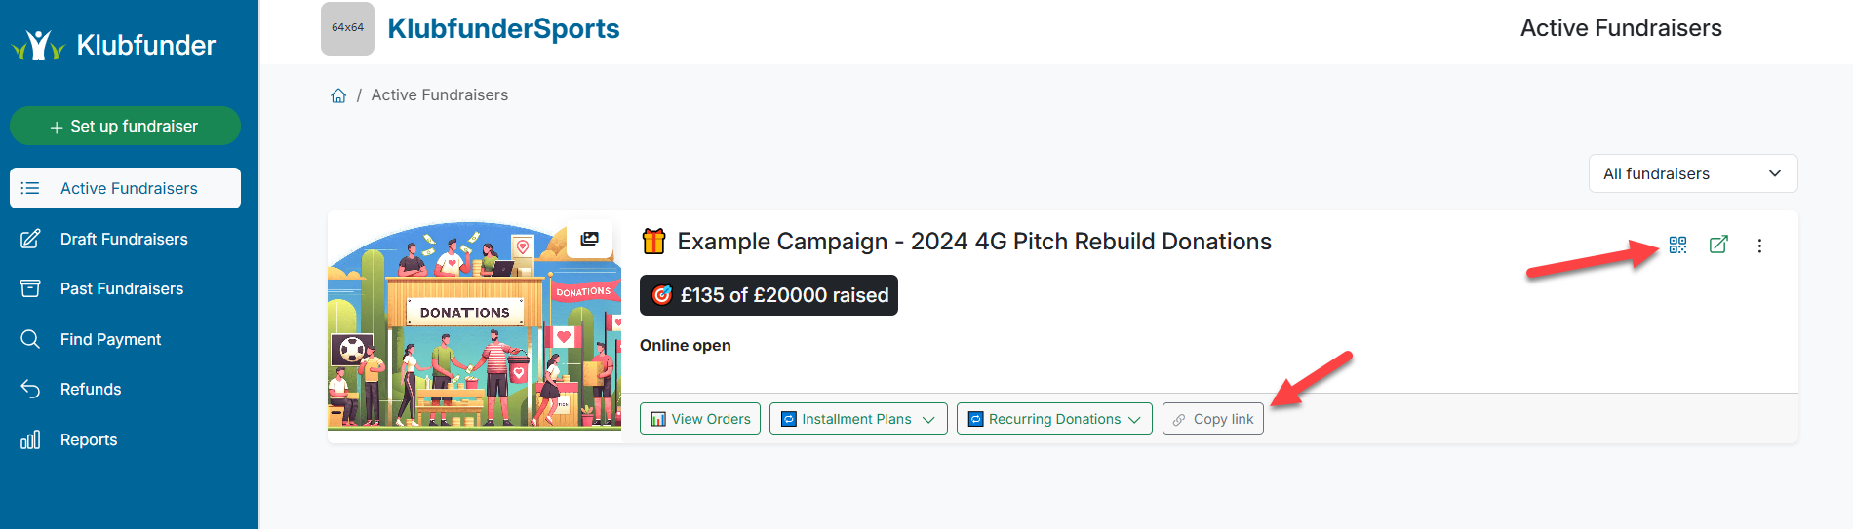Select Find Payment in the sidebar
1853x529 pixels.
[x=110, y=339]
